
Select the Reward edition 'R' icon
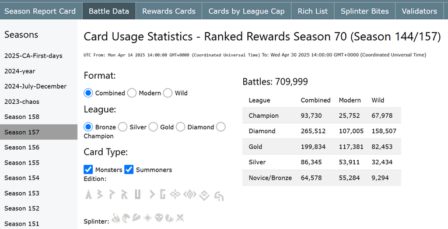coord(124,194)
